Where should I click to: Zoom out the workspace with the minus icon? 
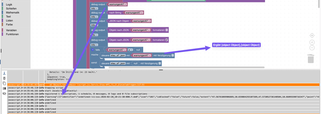point(312,48)
